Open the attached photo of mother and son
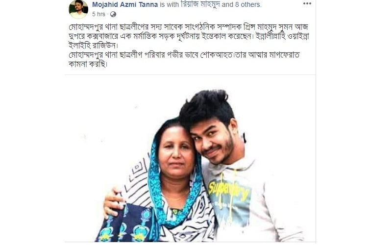The height and width of the screenshot is (245, 370). coord(190,159)
